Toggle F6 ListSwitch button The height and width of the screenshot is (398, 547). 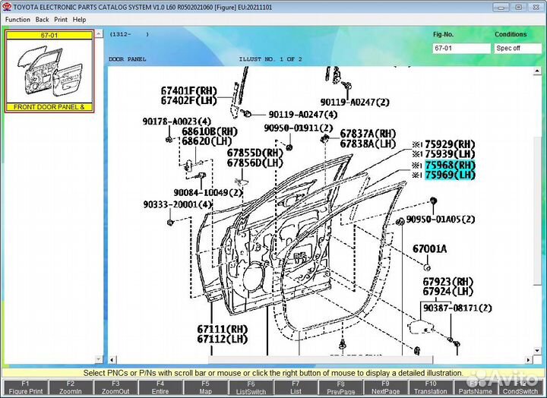point(251,387)
